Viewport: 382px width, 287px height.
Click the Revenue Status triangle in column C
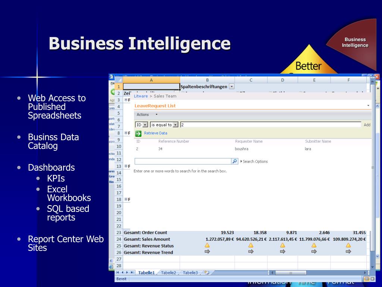(251, 245)
